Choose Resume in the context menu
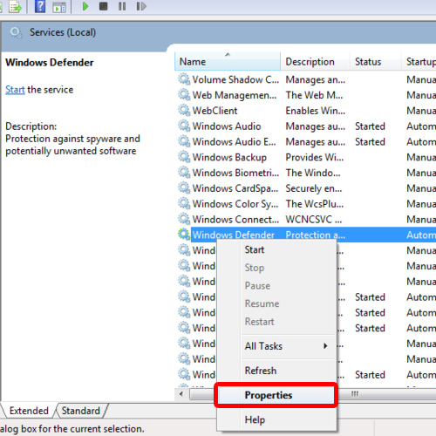436x436 pixels. click(276, 303)
